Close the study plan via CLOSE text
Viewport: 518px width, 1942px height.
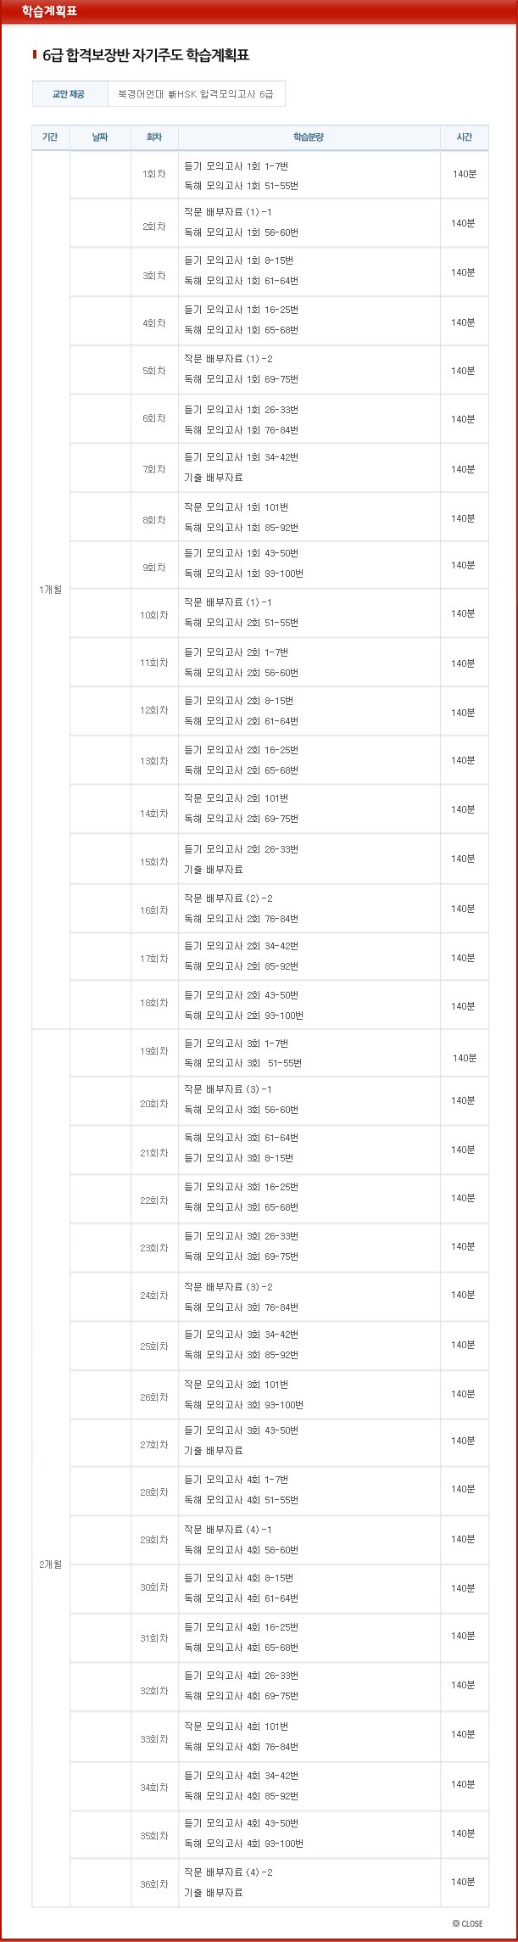pos(472,1923)
